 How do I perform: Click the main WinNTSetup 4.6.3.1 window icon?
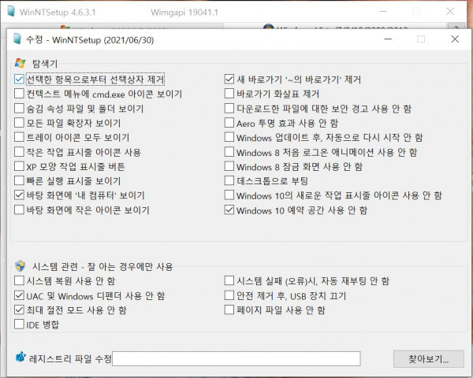click(x=11, y=11)
